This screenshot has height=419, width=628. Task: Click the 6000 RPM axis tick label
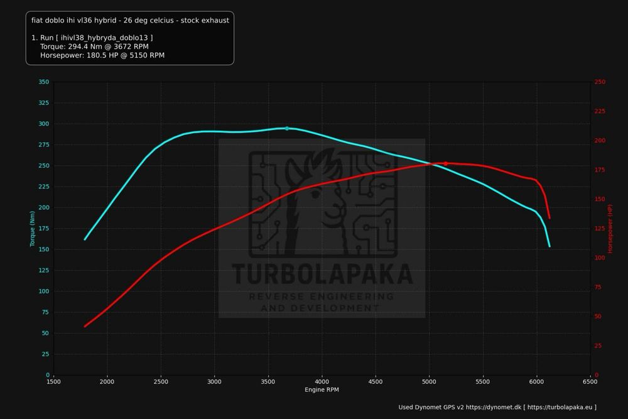click(536, 382)
